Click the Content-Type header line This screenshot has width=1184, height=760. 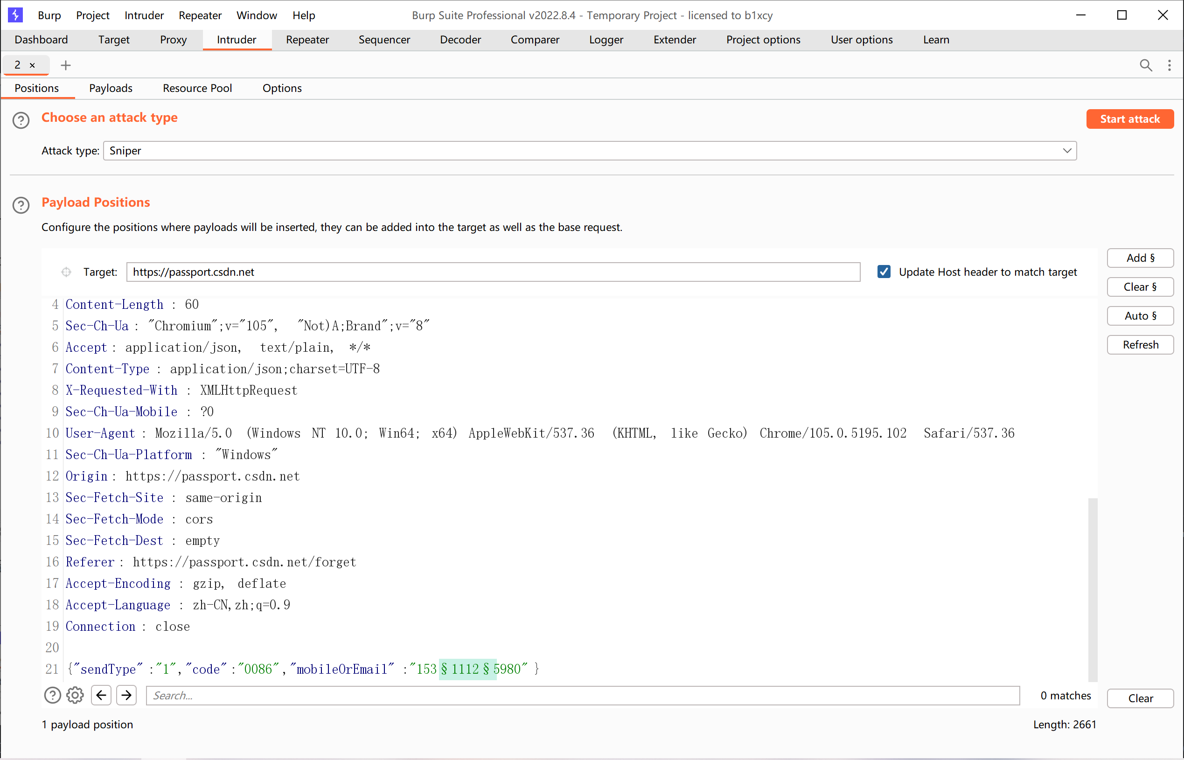click(x=223, y=369)
